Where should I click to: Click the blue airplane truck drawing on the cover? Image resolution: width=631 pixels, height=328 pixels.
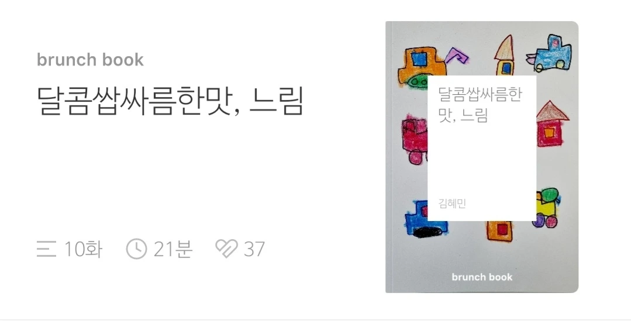click(x=550, y=54)
